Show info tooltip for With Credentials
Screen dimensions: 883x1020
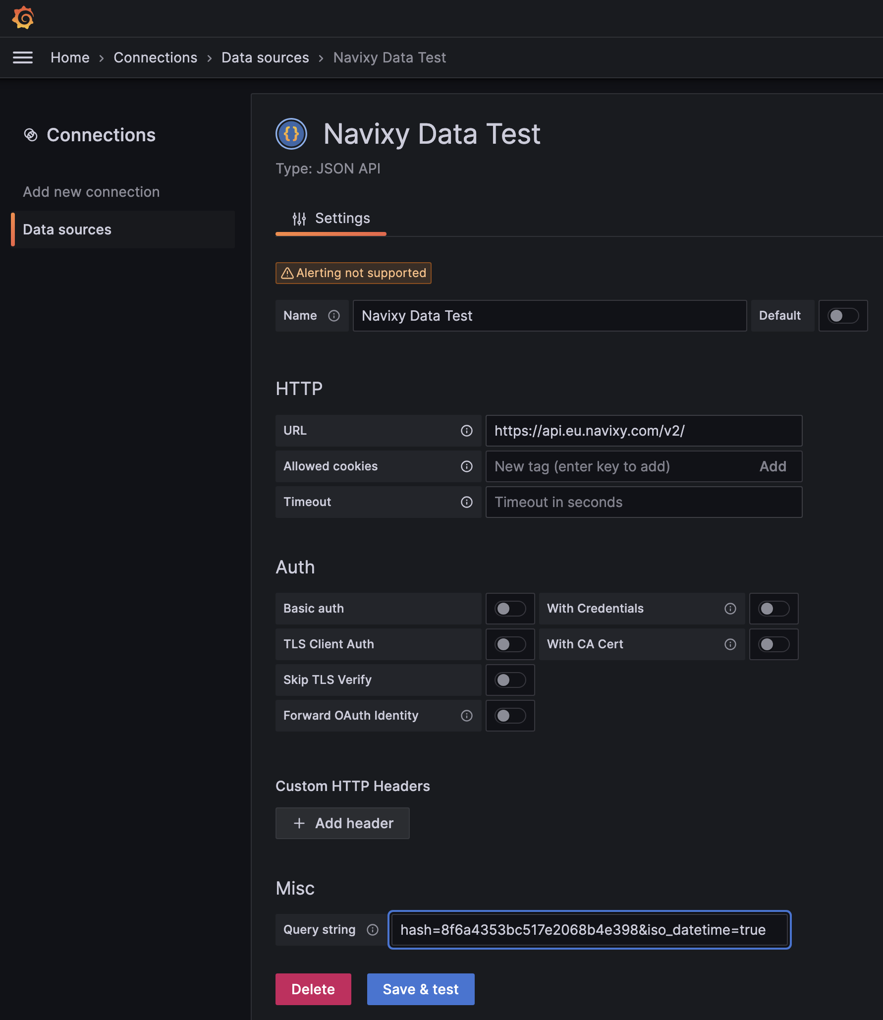(730, 609)
